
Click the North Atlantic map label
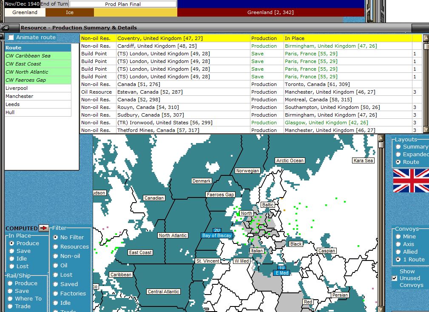[173, 235]
